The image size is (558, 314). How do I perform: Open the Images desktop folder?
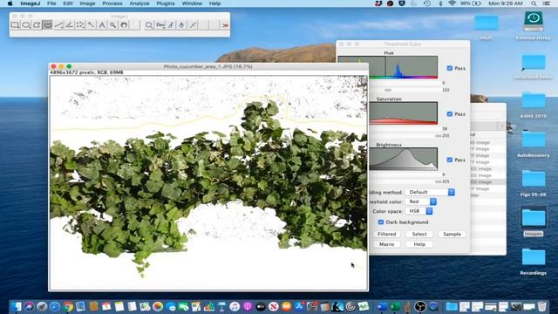pos(533,222)
